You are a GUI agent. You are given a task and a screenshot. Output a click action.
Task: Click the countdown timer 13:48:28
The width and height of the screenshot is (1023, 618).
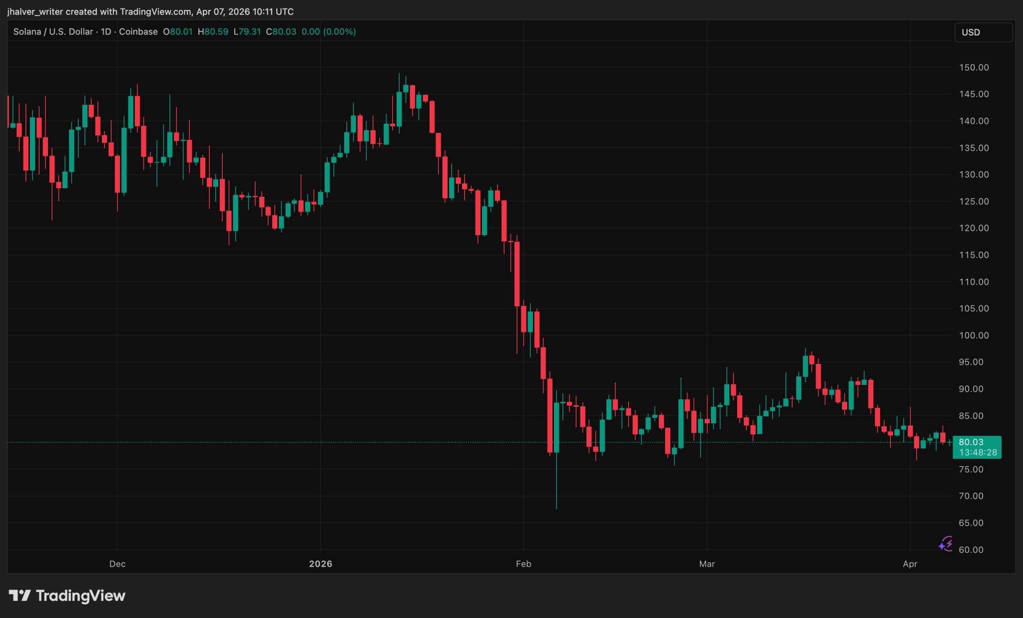[978, 453]
